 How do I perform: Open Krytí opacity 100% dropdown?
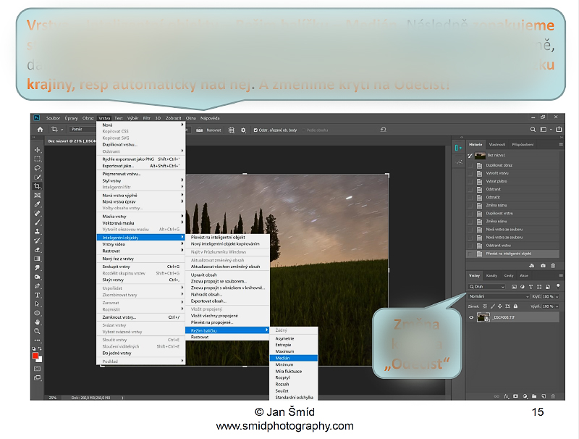coord(557,296)
